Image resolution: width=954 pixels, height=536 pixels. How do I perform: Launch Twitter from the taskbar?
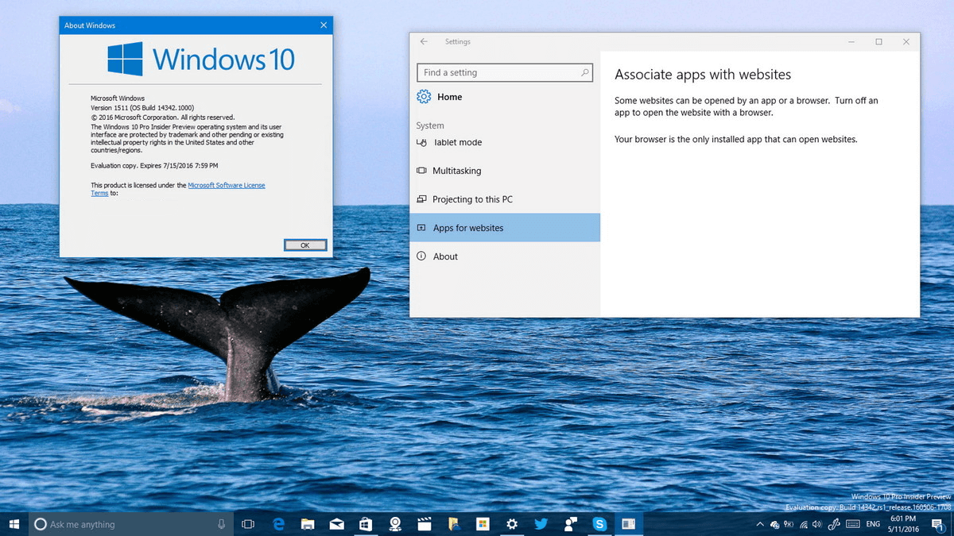tap(541, 524)
